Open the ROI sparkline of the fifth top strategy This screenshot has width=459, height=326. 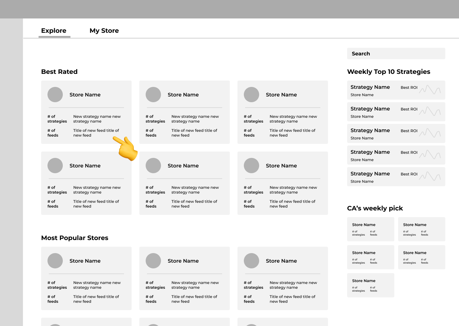coord(430,176)
